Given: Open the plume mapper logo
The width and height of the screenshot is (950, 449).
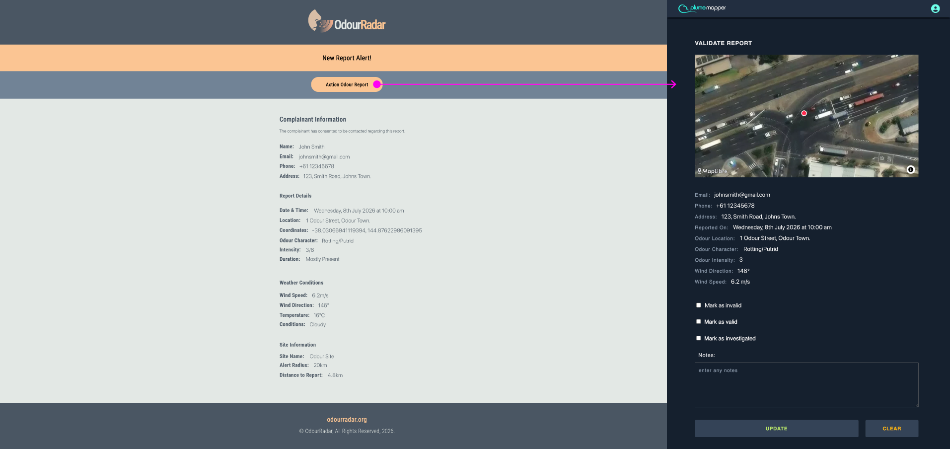Looking at the screenshot, I should click(702, 8).
